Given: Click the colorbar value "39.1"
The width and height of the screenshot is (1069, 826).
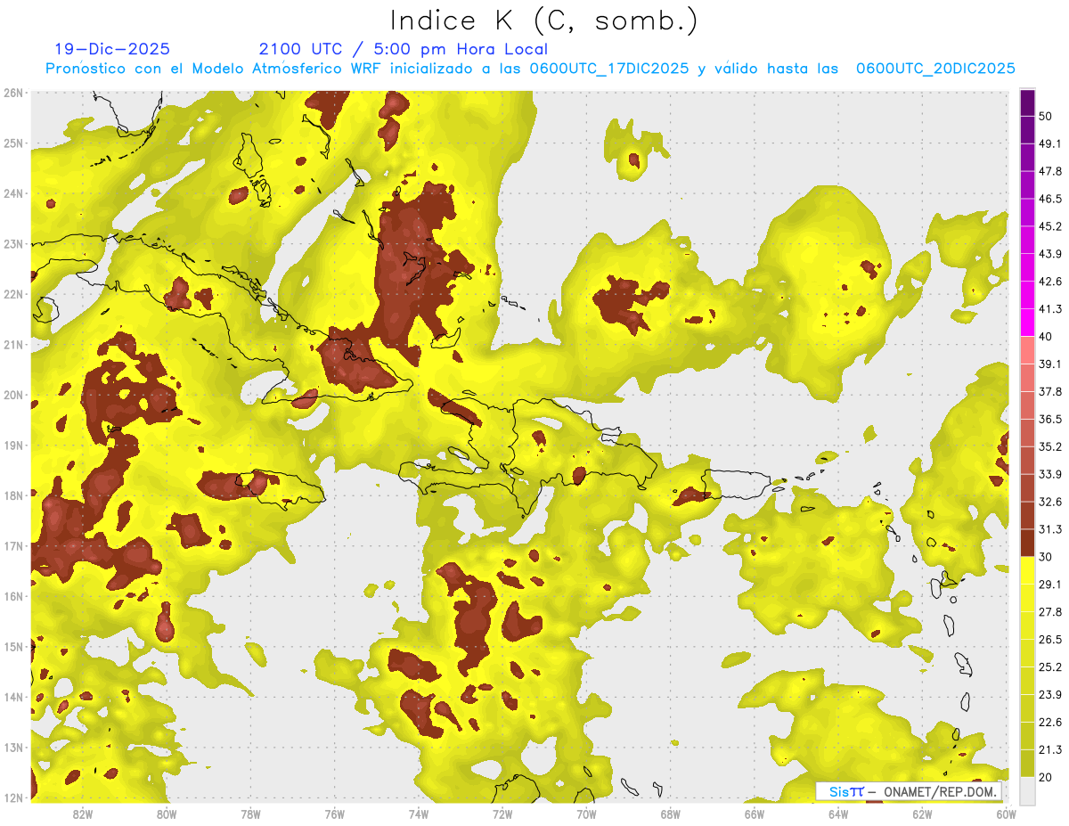Looking at the screenshot, I should 1049,364.
